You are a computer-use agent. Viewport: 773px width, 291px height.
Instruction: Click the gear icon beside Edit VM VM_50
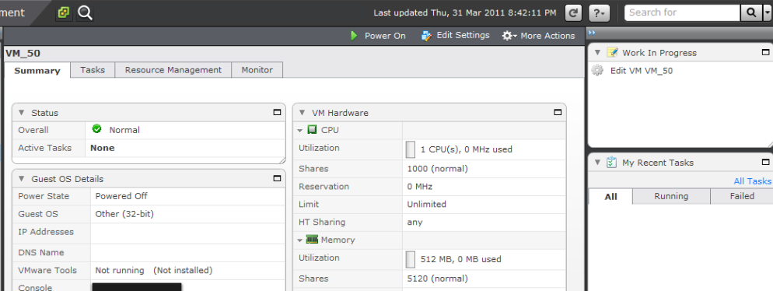tap(597, 71)
